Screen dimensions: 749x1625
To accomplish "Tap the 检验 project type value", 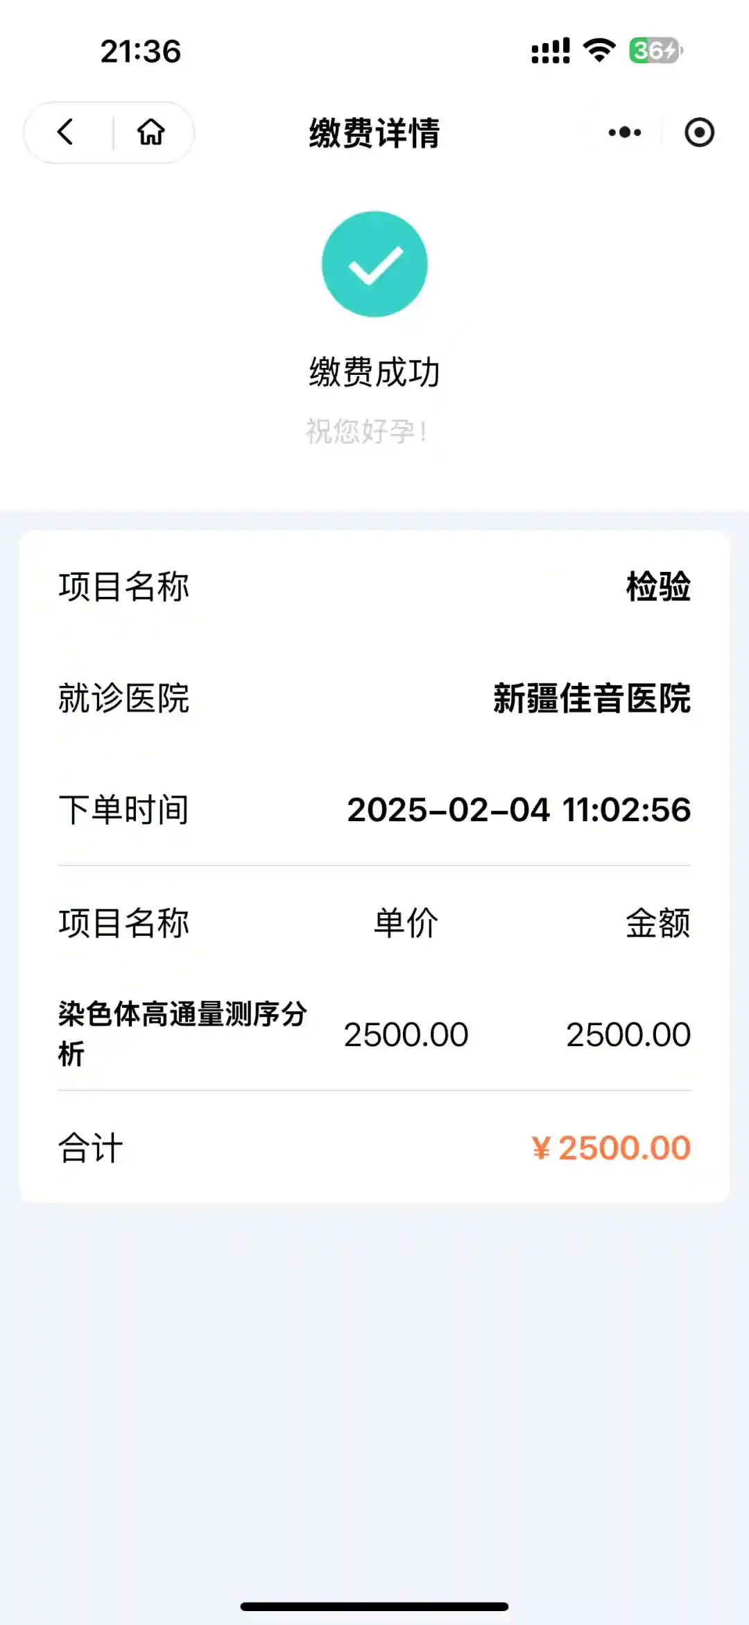I will 658,587.
